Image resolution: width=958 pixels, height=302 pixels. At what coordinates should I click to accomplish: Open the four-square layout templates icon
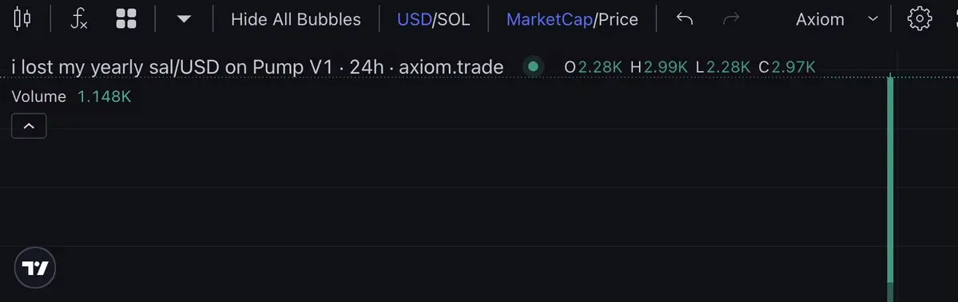pos(126,19)
